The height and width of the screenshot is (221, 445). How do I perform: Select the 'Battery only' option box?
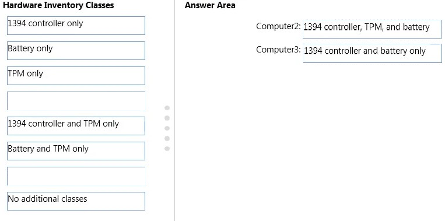(x=76, y=51)
